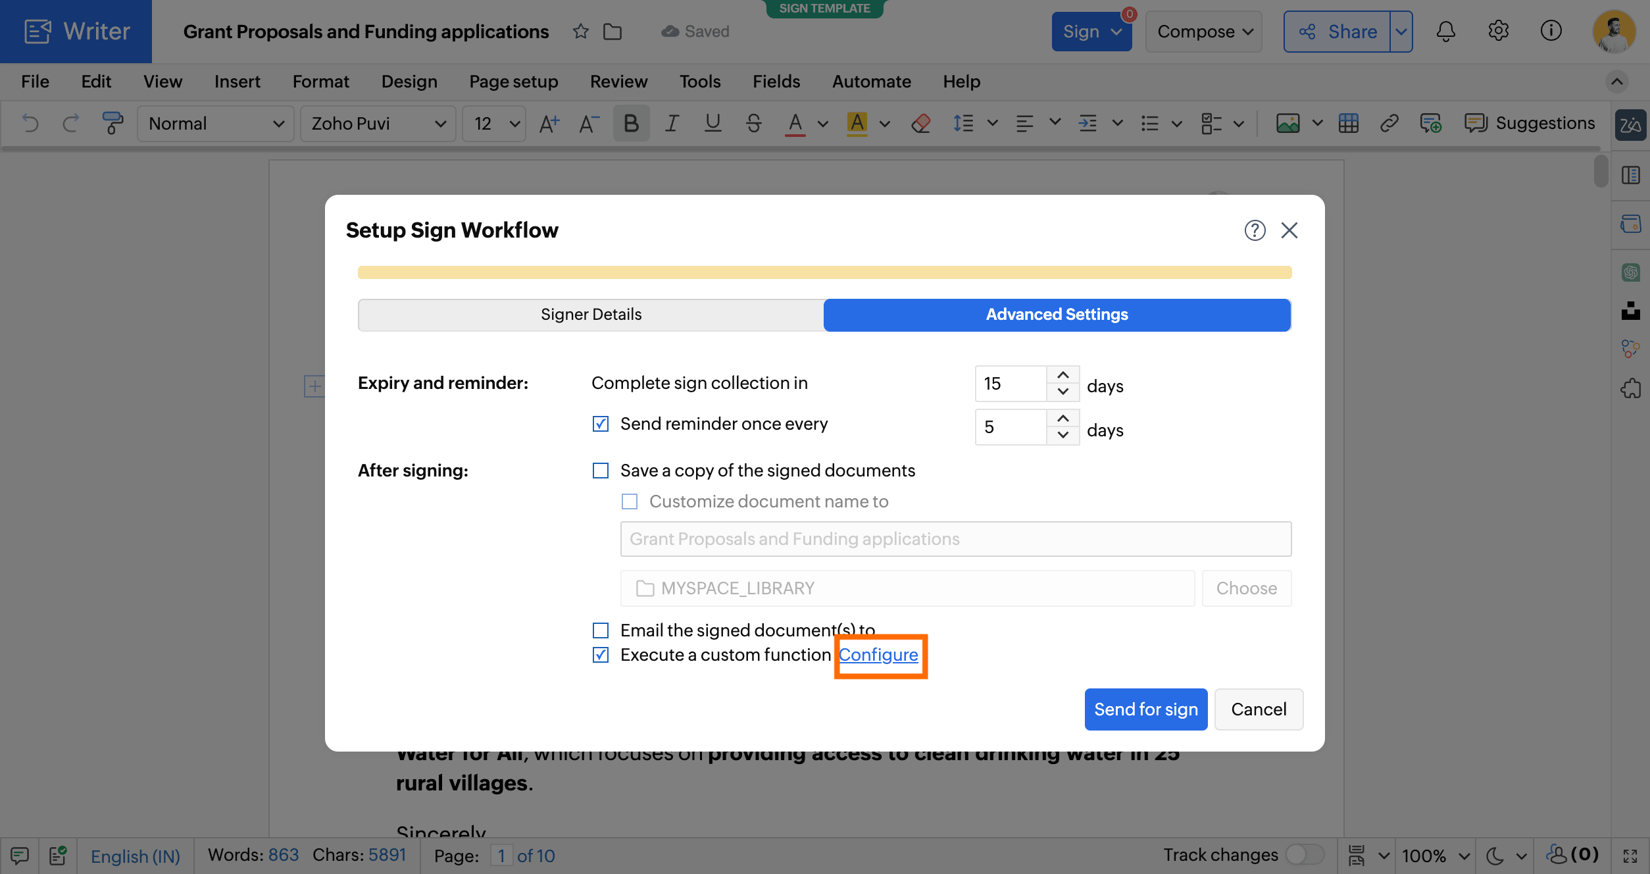Viewport: 1650px width, 874px height.
Task: Open the ChatGPT integration in the sidebar
Action: (x=1631, y=272)
